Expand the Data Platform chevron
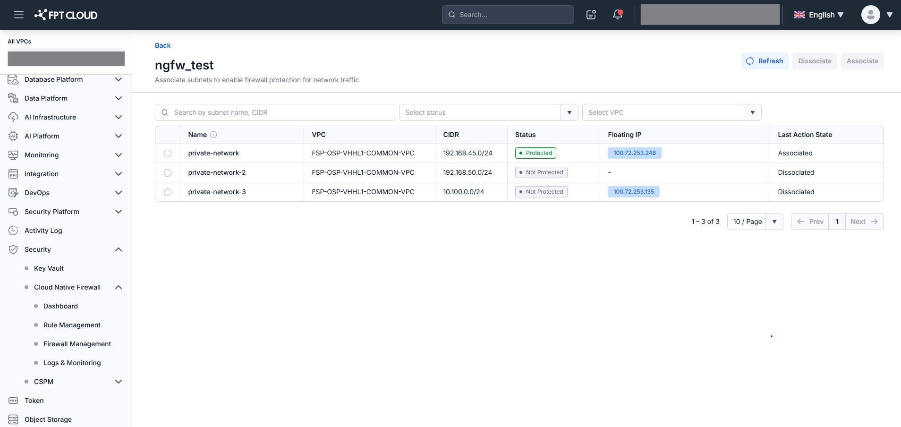The height and width of the screenshot is (427, 901). pos(119,98)
